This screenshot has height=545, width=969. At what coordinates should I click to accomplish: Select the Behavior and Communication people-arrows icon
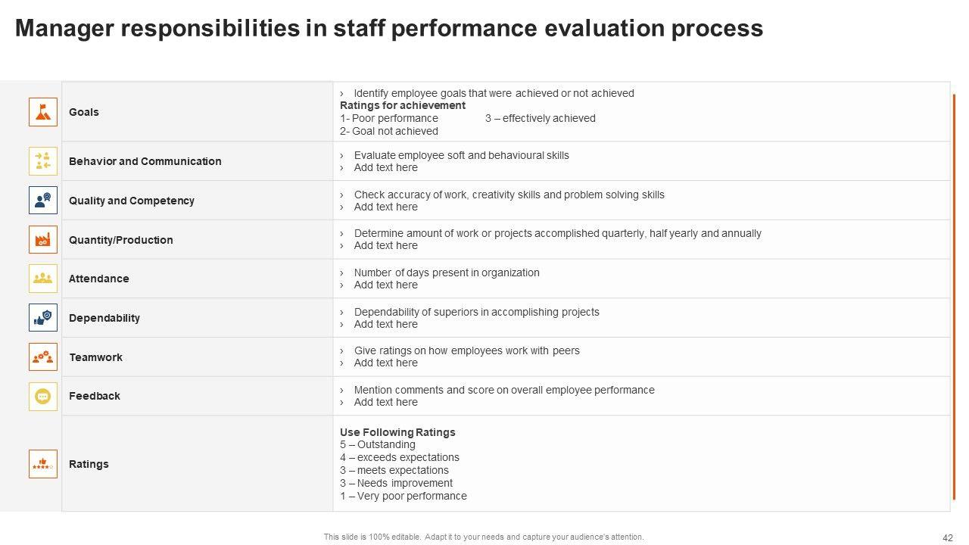point(43,161)
